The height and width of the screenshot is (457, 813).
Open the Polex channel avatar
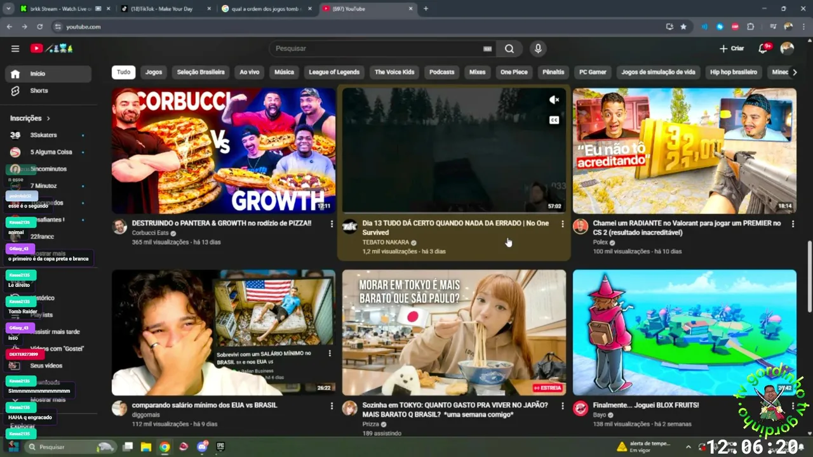coord(581,227)
